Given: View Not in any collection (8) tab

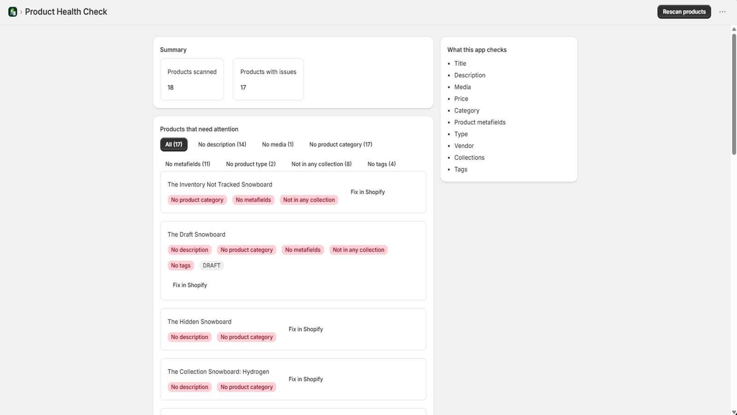Looking at the screenshot, I should [322, 164].
